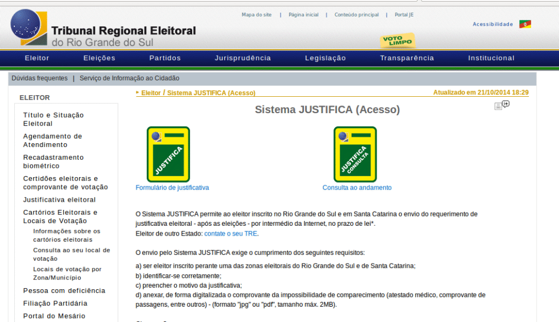Open the Eleitor menu in navigation bar

coord(37,58)
